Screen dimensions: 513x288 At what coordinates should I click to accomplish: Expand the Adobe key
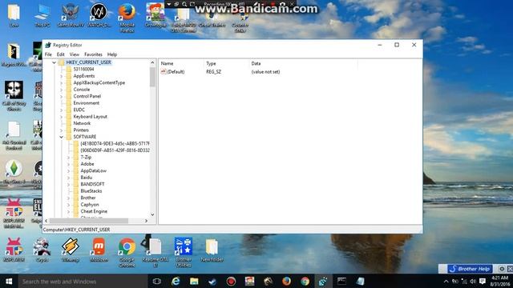(x=68, y=164)
